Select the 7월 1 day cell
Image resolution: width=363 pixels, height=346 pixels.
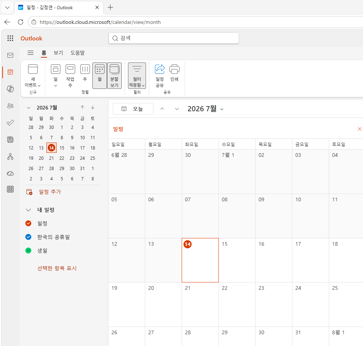click(237, 172)
